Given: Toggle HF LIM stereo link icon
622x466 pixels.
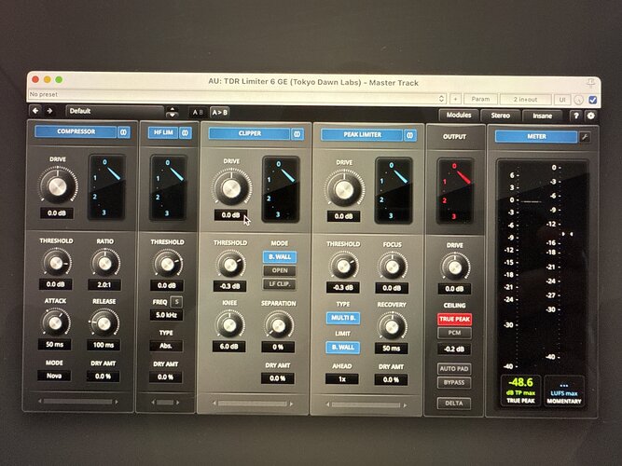Looking at the screenshot, I should 185,132.
